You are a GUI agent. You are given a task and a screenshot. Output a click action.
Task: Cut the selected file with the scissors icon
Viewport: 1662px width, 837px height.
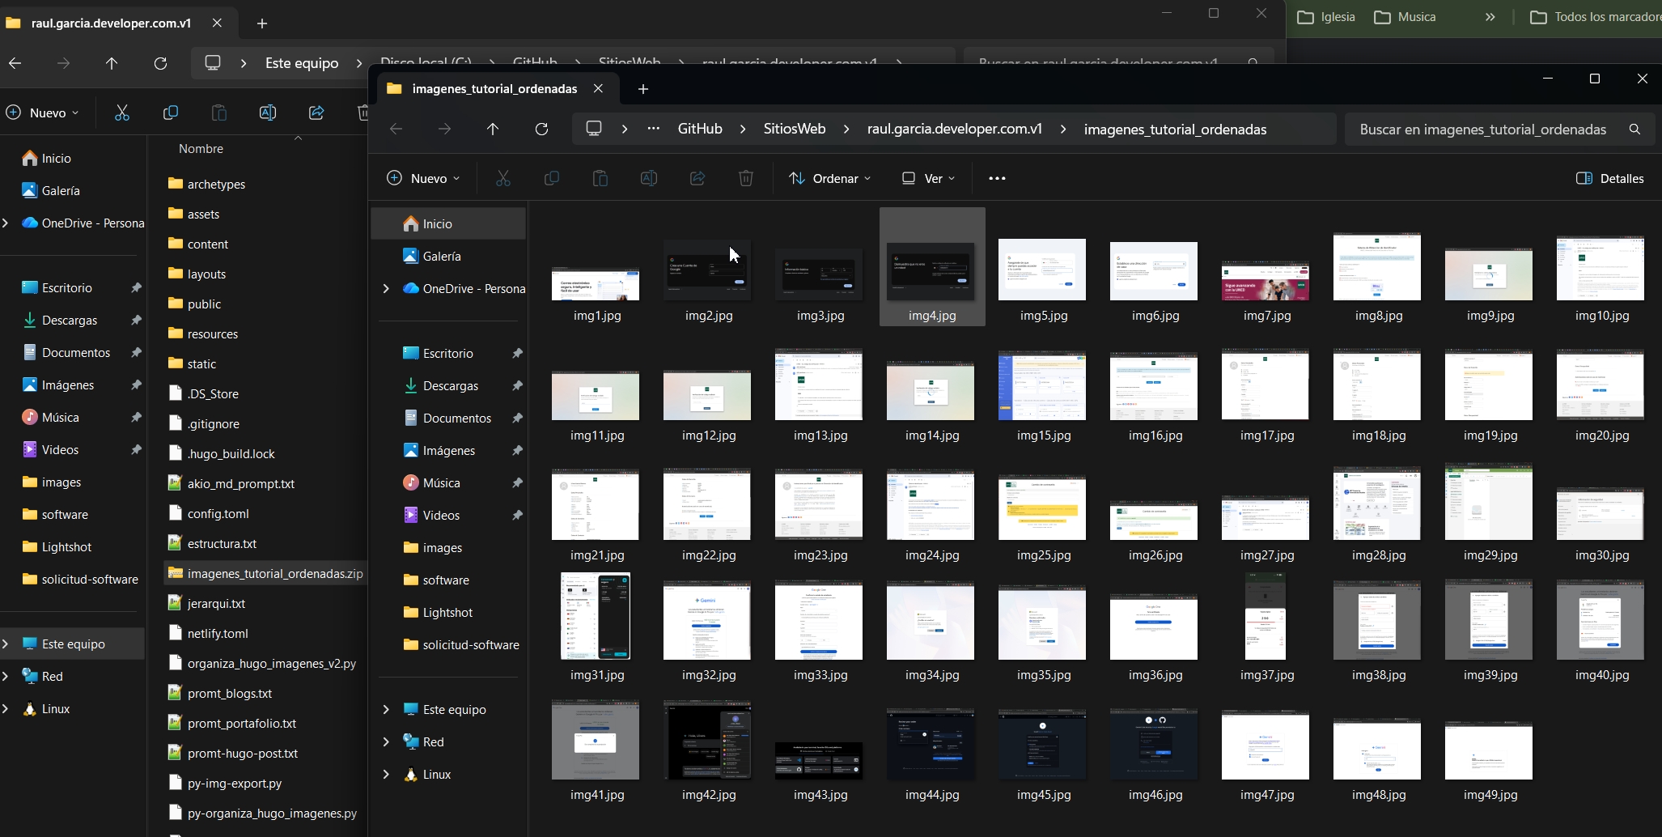pyautogui.click(x=503, y=178)
